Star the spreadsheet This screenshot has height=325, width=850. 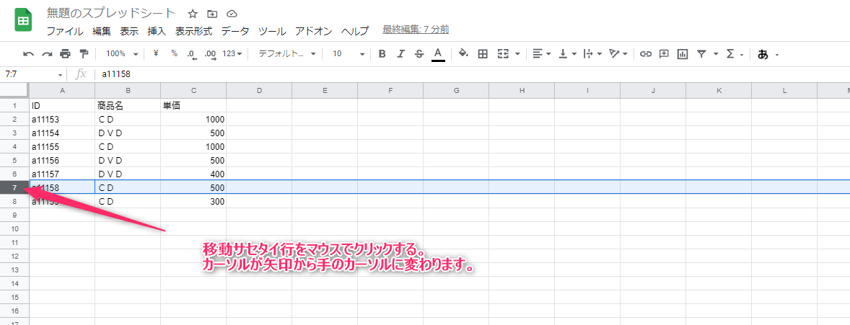click(193, 14)
